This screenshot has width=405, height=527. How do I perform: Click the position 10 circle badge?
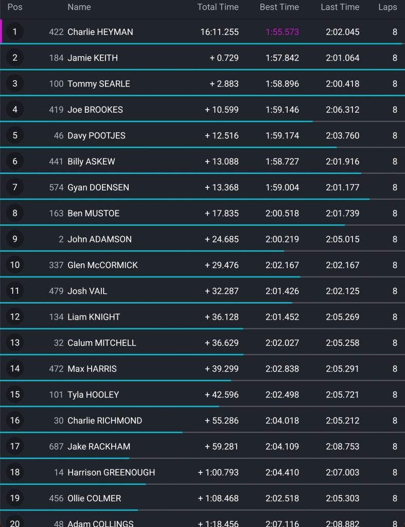point(15,265)
